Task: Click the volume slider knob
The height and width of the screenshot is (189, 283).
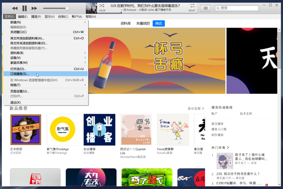Action: point(67,8)
